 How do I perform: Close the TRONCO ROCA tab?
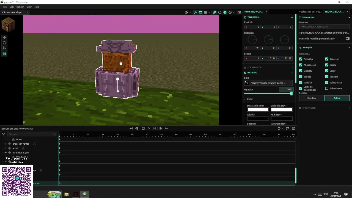click(x=348, y=12)
